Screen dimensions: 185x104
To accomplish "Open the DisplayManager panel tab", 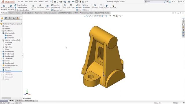I will tap(18, 18).
